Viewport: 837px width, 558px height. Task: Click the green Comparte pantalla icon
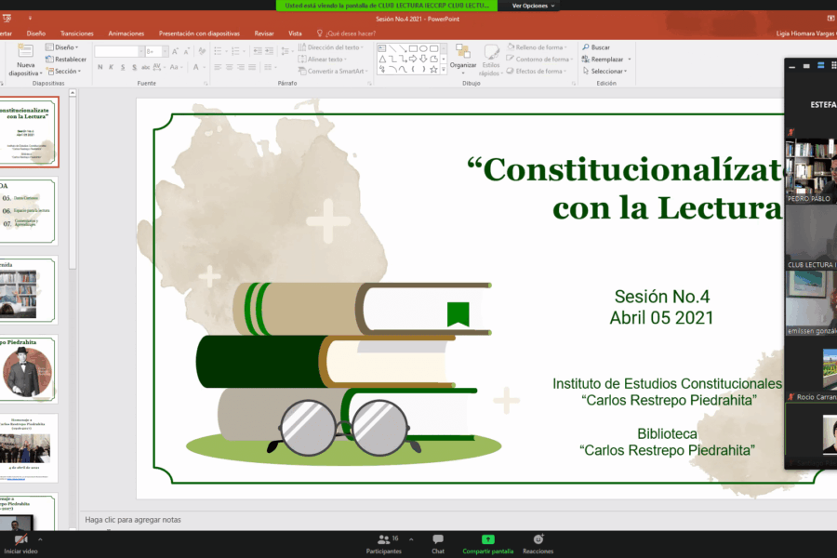(489, 539)
